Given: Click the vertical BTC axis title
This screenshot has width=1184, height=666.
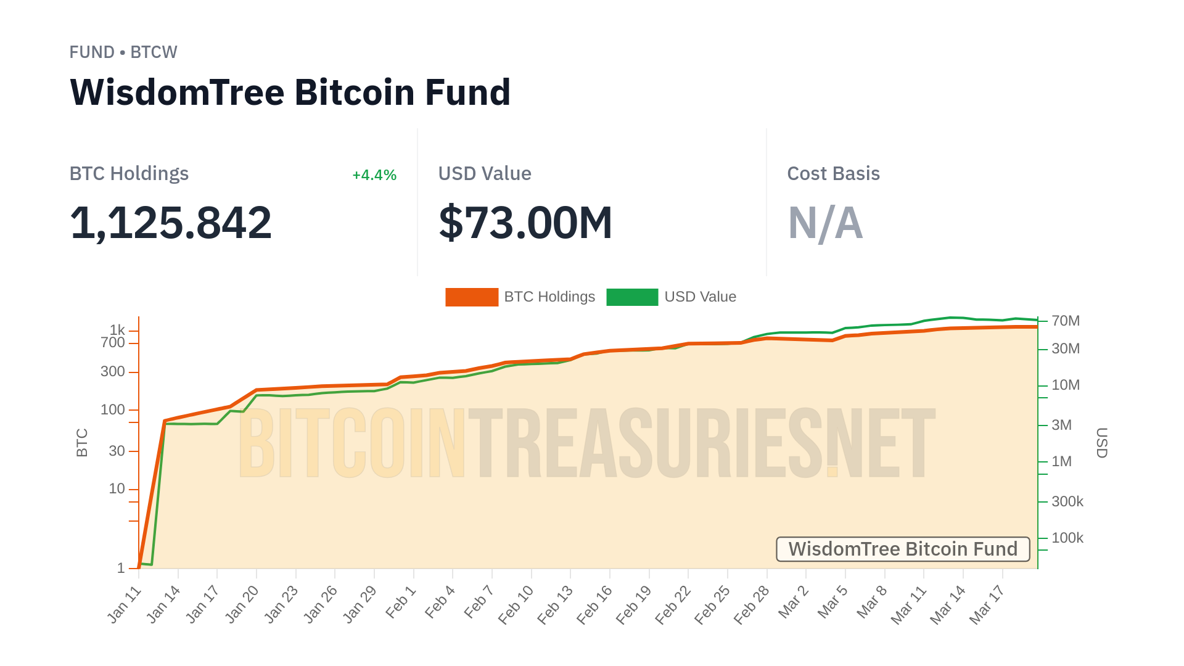Looking at the screenshot, I should [x=82, y=443].
